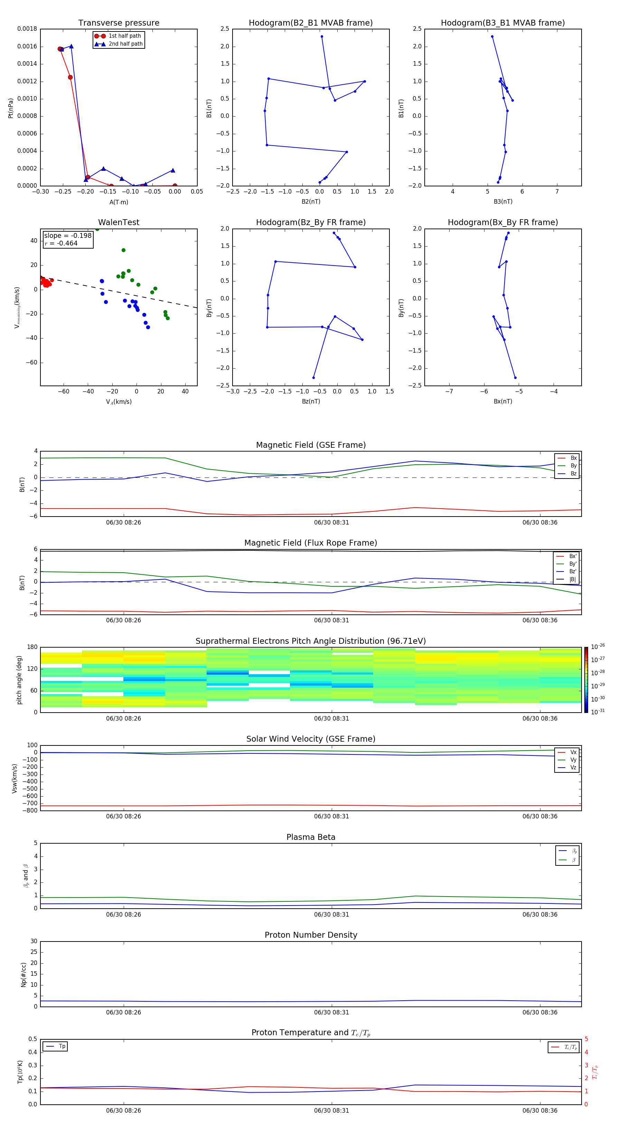Click the '06/30 08:36' tick under temperature plot
Viewport: 622px width, 1141px height.
540,1111
